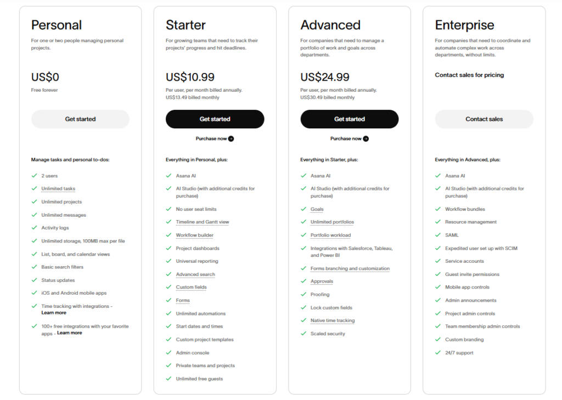
Task: Click the green checkmark next to 2 users
Action: coord(34,176)
